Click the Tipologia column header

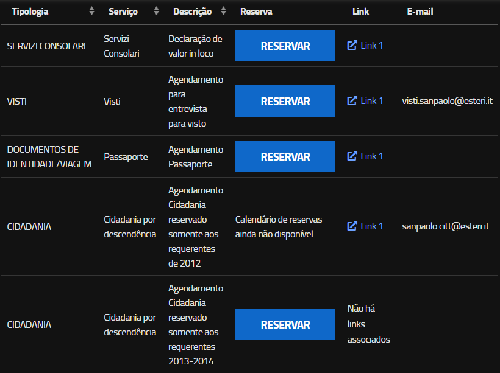[x=30, y=12]
